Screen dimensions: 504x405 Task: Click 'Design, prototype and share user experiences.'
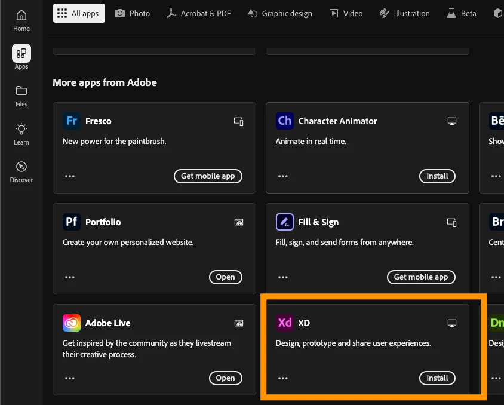point(354,343)
